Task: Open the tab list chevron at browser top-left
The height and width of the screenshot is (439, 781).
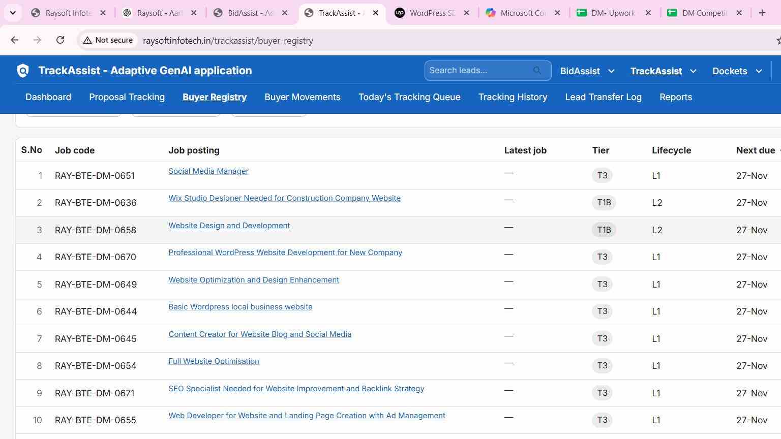Action: click(13, 13)
